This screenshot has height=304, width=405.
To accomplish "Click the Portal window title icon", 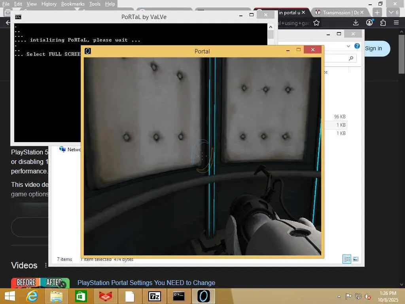I will (88, 51).
